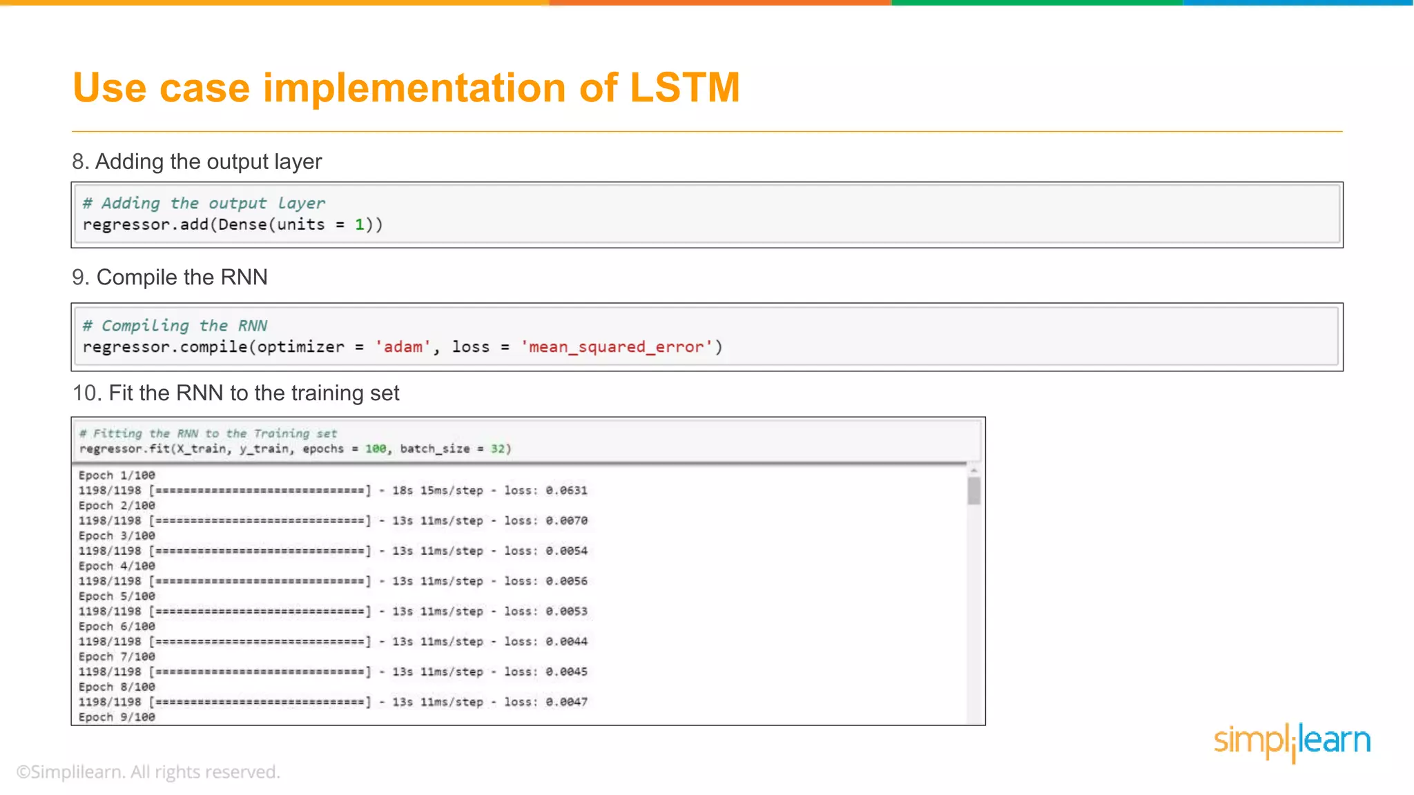Click the 'Epoch 3/100' output line
The width and height of the screenshot is (1414, 795).
click(117, 536)
